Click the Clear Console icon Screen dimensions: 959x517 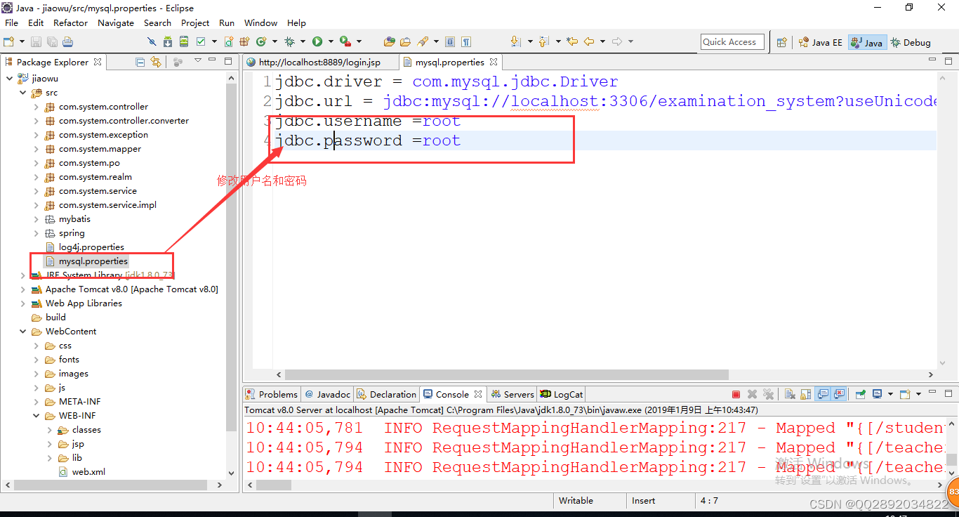click(x=790, y=394)
